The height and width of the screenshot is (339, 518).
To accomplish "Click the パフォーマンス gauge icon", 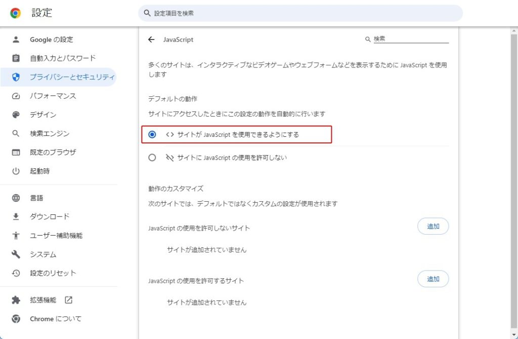I will point(16,96).
